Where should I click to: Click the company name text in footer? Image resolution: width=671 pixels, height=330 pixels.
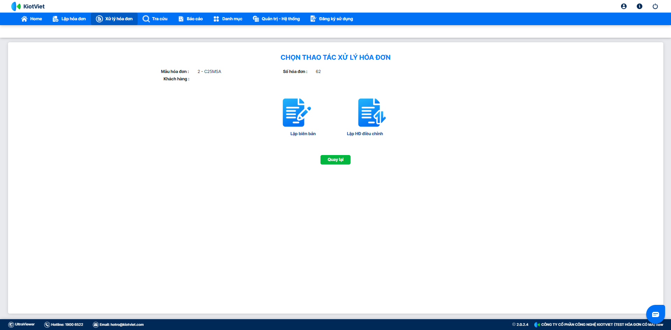pyautogui.click(x=602, y=325)
